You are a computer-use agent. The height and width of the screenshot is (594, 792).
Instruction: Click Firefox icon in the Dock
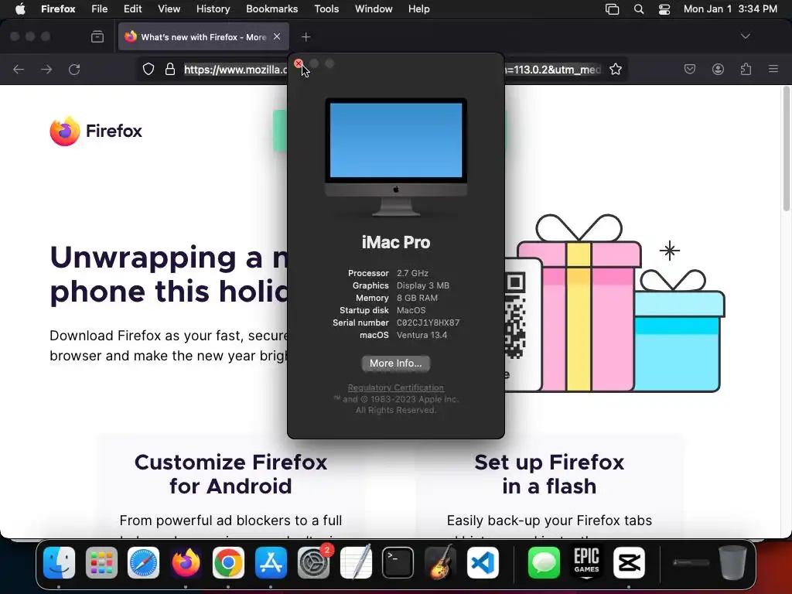[186, 562]
